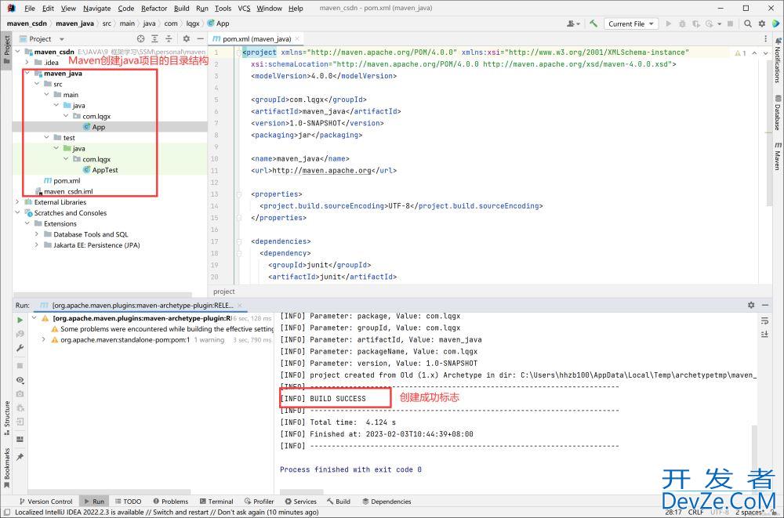784x518 pixels.
Task: Open the Dependencies tool window
Action: click(387, 501)
